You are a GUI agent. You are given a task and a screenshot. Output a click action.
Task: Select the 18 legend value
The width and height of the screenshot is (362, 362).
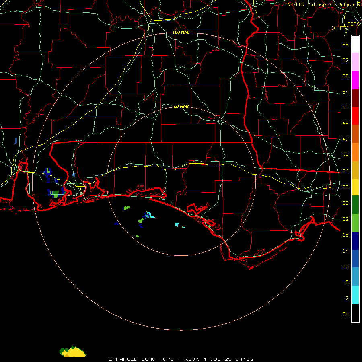tap(346, 235)
